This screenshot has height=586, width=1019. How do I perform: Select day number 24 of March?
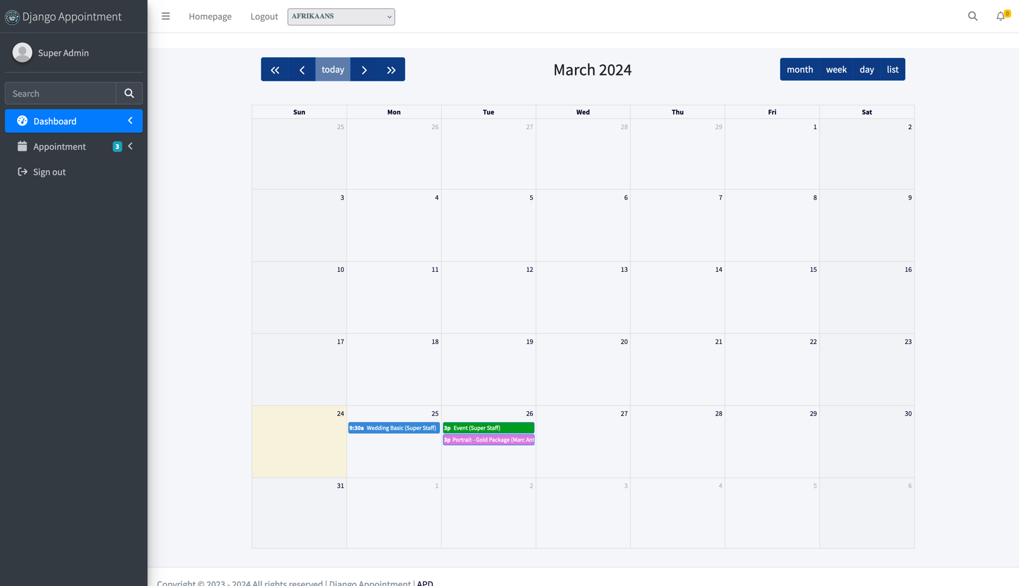[340, 414]
